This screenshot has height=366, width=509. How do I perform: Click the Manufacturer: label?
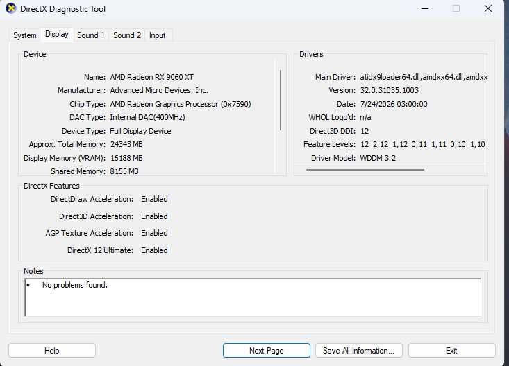click(81, 90)
